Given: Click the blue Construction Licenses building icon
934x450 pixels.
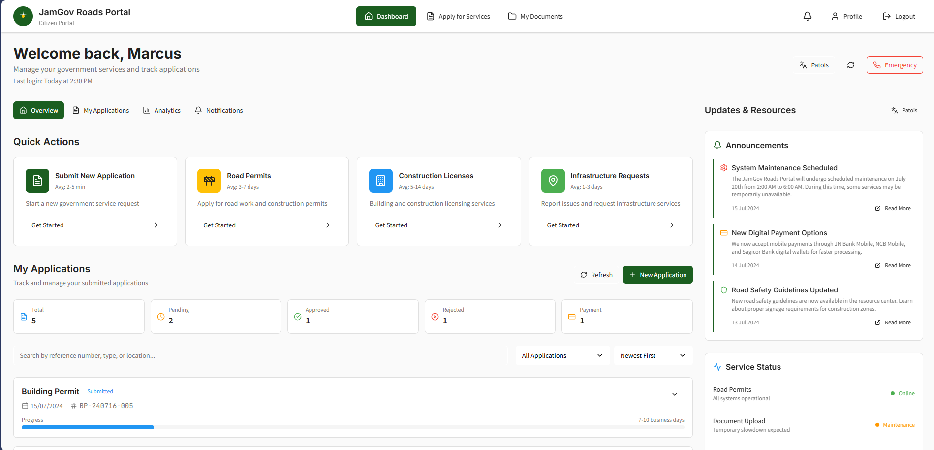Looking at the screenshot, I should 381,181.
